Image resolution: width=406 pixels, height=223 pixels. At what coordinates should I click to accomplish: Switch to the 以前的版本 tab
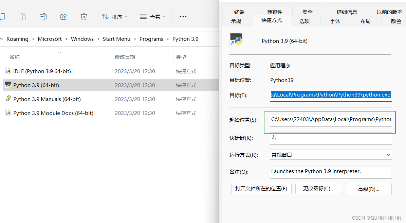[389, 12]
